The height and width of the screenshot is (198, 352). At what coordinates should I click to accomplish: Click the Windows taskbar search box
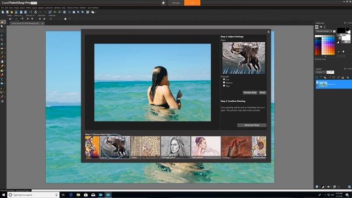pos(34,195)
